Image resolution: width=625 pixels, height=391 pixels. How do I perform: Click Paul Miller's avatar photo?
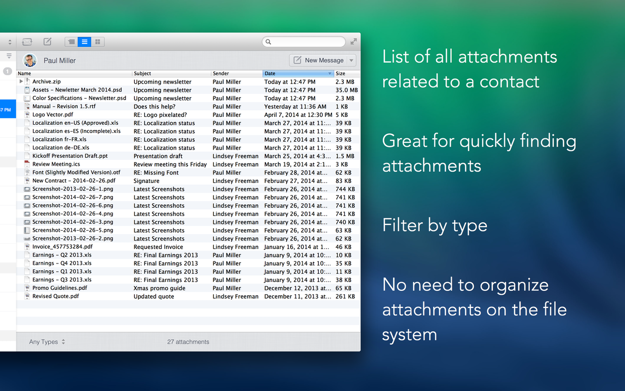[30, 61]
